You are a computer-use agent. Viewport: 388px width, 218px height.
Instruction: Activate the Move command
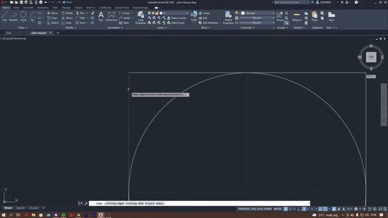52,13
